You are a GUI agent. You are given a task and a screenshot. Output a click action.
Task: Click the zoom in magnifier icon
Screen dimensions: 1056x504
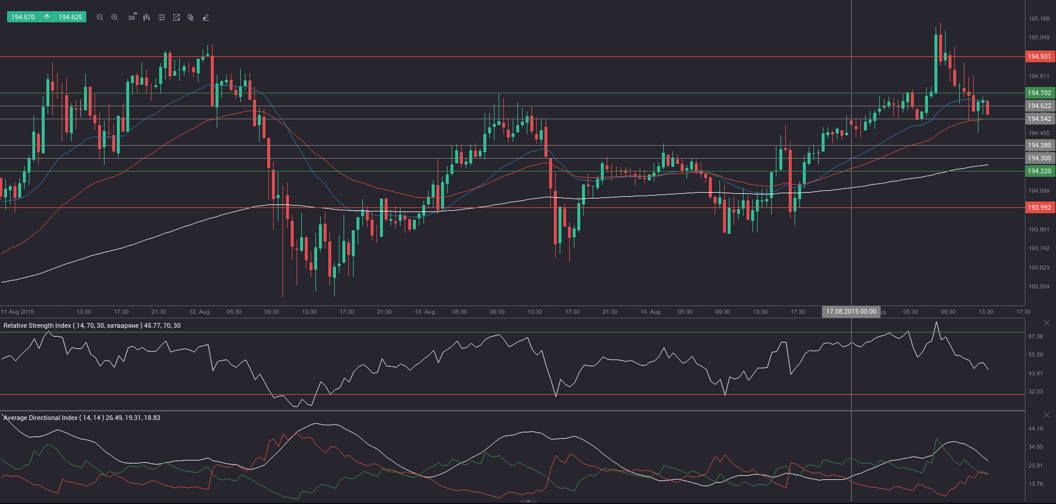pos(115,18)
